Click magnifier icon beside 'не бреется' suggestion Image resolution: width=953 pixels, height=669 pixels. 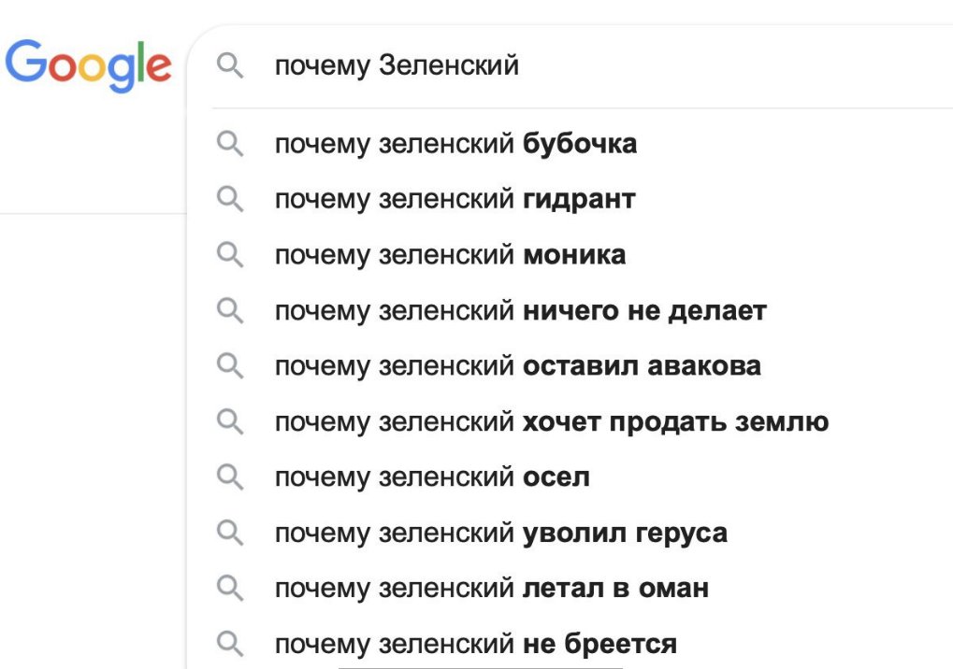pyautogui.click(x=230, y=644)
